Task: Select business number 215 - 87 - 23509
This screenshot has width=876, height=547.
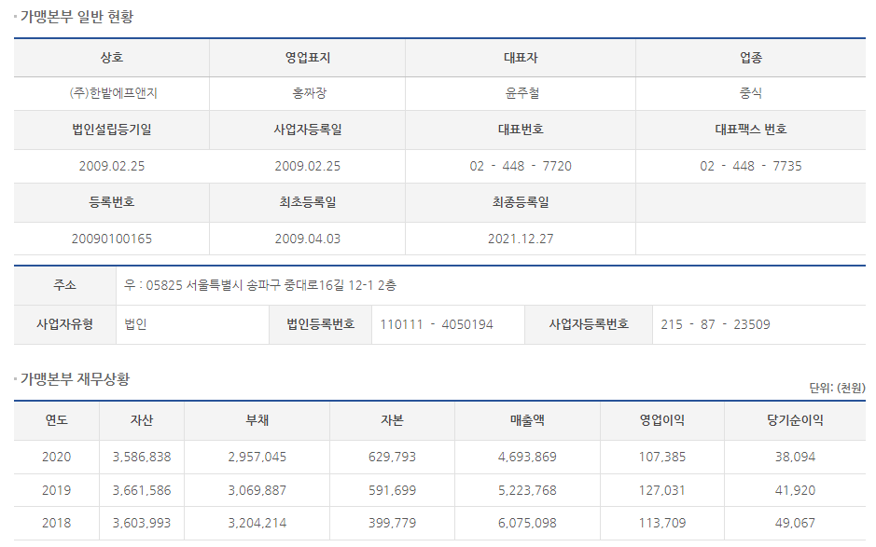Action: (716, 324)
